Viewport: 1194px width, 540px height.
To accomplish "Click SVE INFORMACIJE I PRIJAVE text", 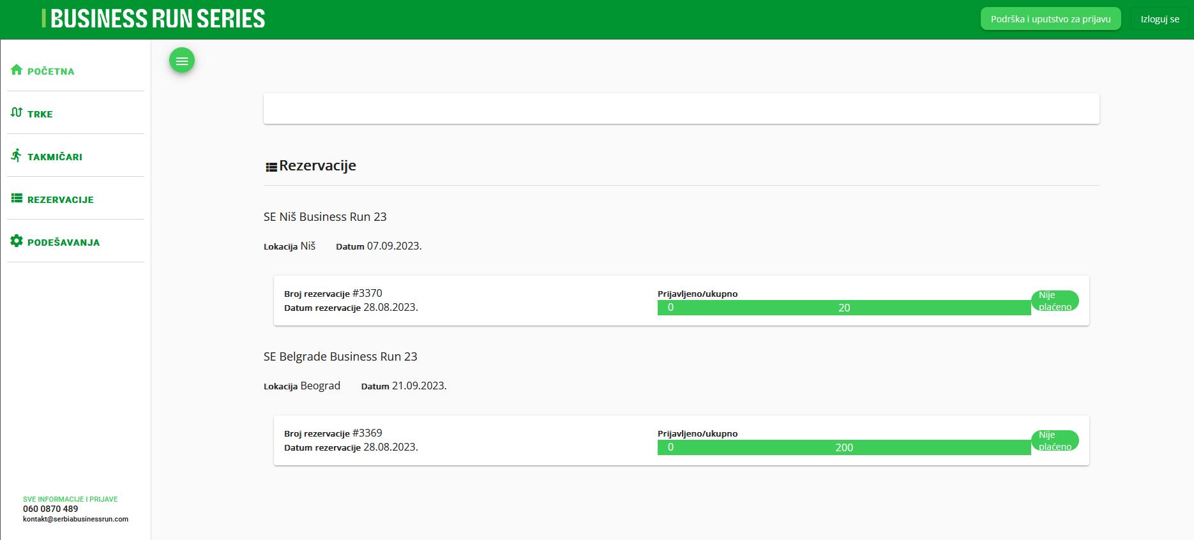I will point(70,499).
